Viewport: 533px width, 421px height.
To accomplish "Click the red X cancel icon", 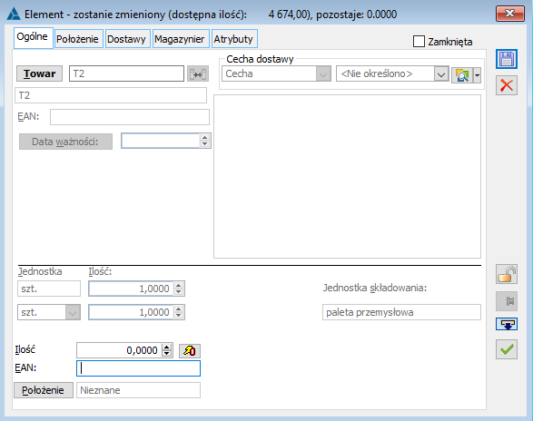I will [x=506, y=85].
